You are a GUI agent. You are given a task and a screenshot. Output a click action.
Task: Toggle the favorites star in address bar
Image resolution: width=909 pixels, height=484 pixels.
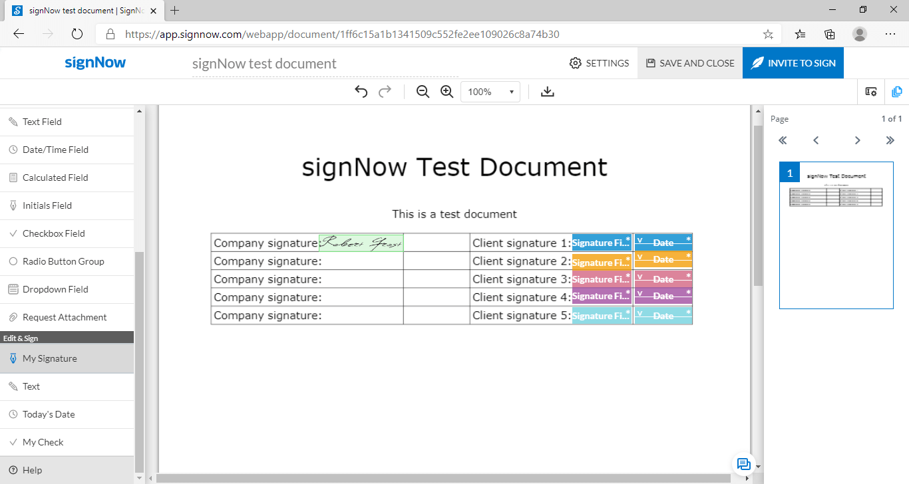[767, 33]
